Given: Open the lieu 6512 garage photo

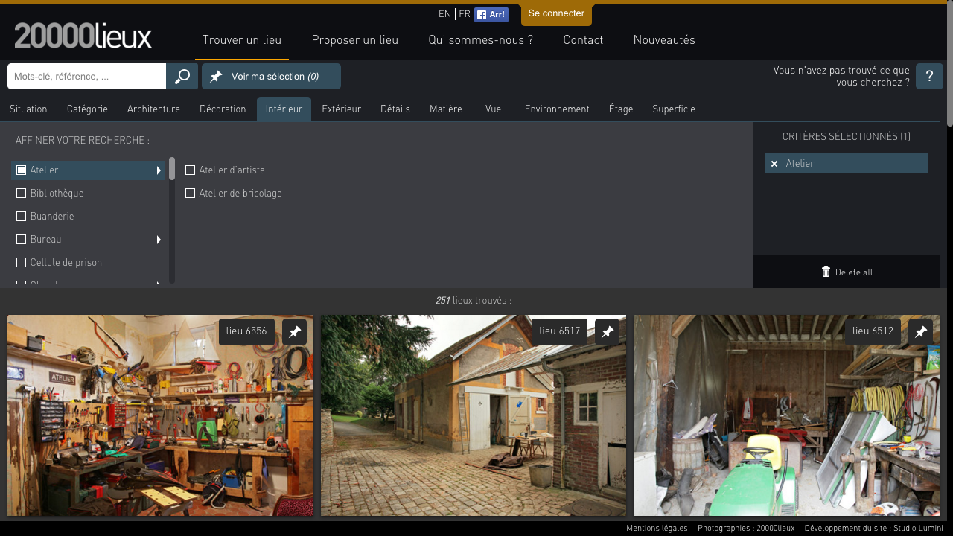Looking at the screenshot, I should click(x=786, y=415).
